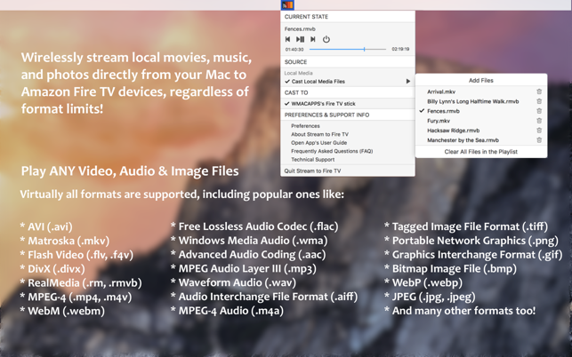Screen dimensions: 572x357
Task: Delete Manchester by the Sea trash icon
Action: [539, 140]
